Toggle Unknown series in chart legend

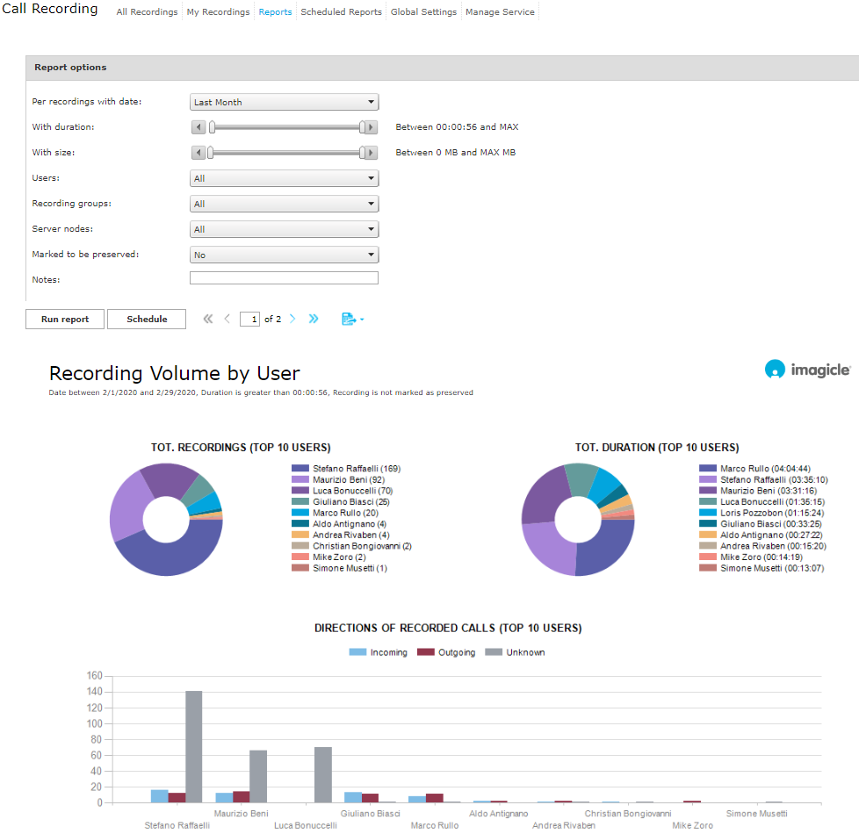click(x=516, y=652)
